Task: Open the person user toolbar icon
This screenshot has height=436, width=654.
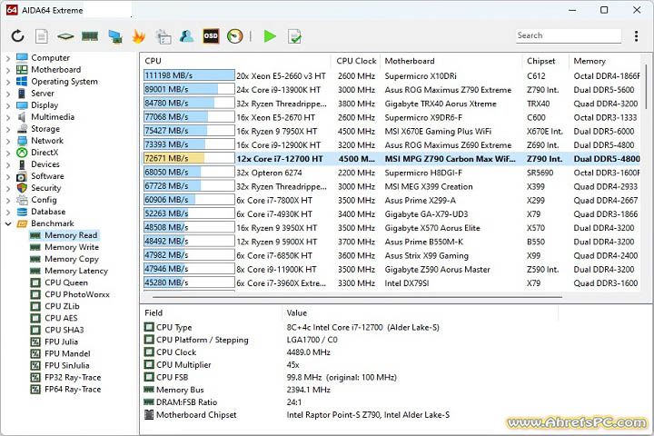Action: 187,36
